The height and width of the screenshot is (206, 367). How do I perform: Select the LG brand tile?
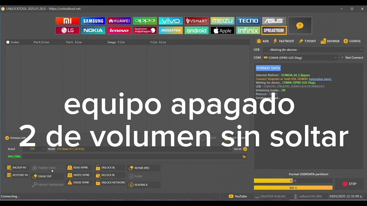(67, 30)
